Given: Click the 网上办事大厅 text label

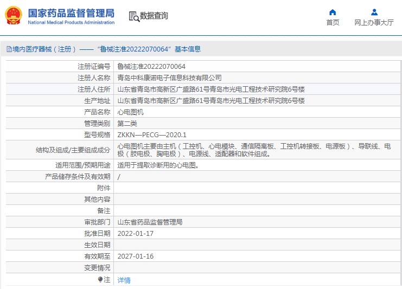Looking at the screenshot, I should [x=374, y=23].
